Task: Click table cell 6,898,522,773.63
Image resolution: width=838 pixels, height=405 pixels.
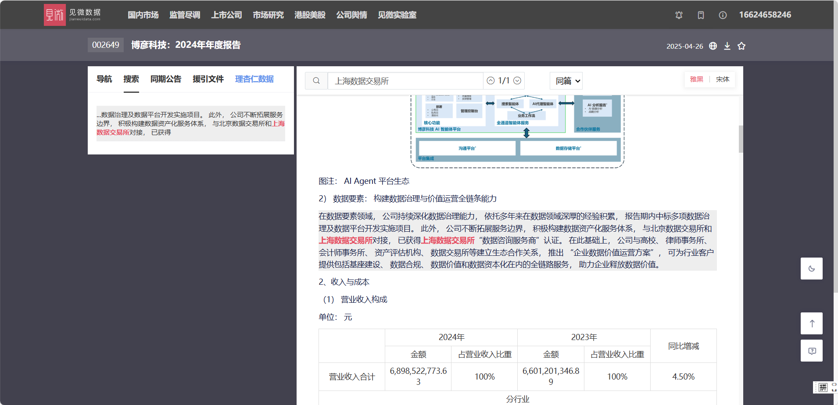Action: [x=418, y=376]
